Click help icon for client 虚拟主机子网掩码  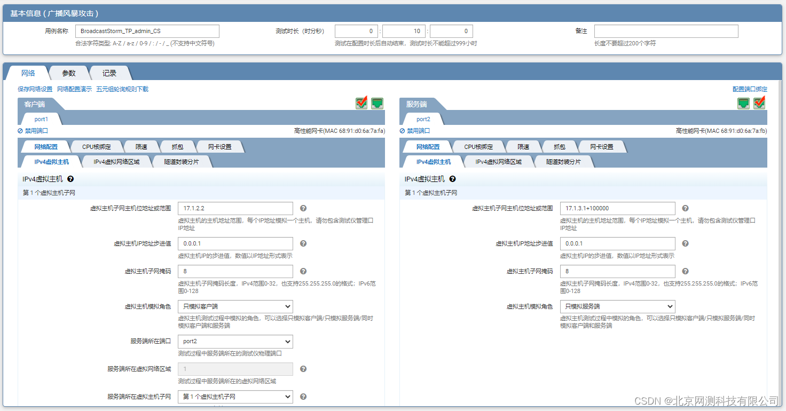(x=303, y=271)
